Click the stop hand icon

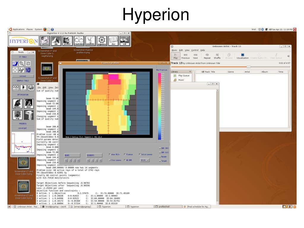point(18,115)
